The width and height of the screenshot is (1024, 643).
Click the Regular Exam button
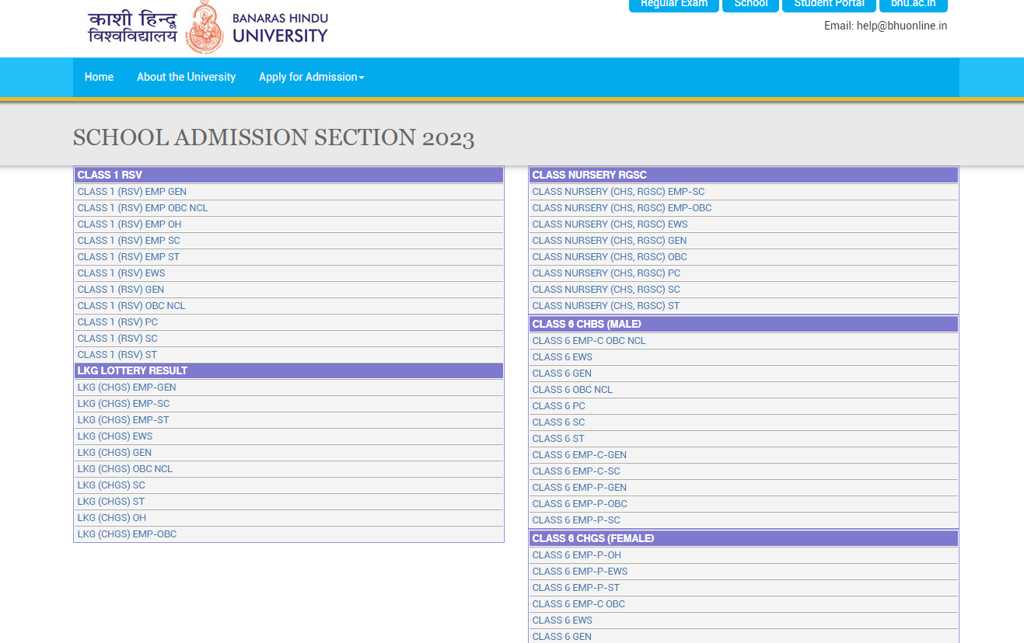(673, 5)
